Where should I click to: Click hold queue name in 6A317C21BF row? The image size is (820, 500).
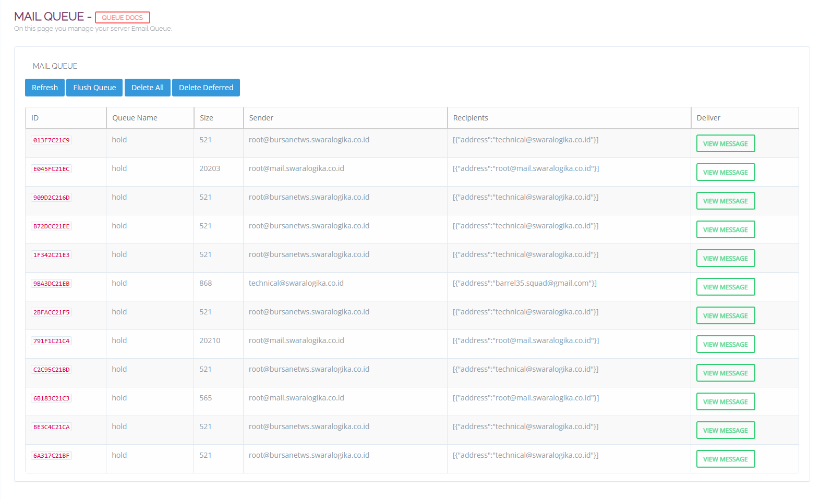pyautogui.click(x=119, y=455)
